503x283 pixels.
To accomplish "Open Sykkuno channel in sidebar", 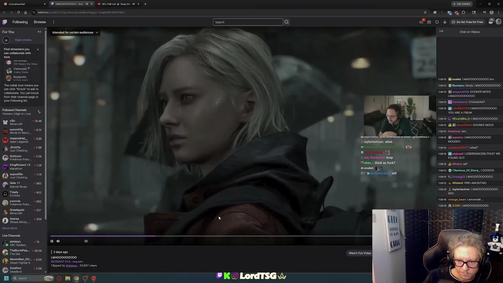I will pos(22,158).
